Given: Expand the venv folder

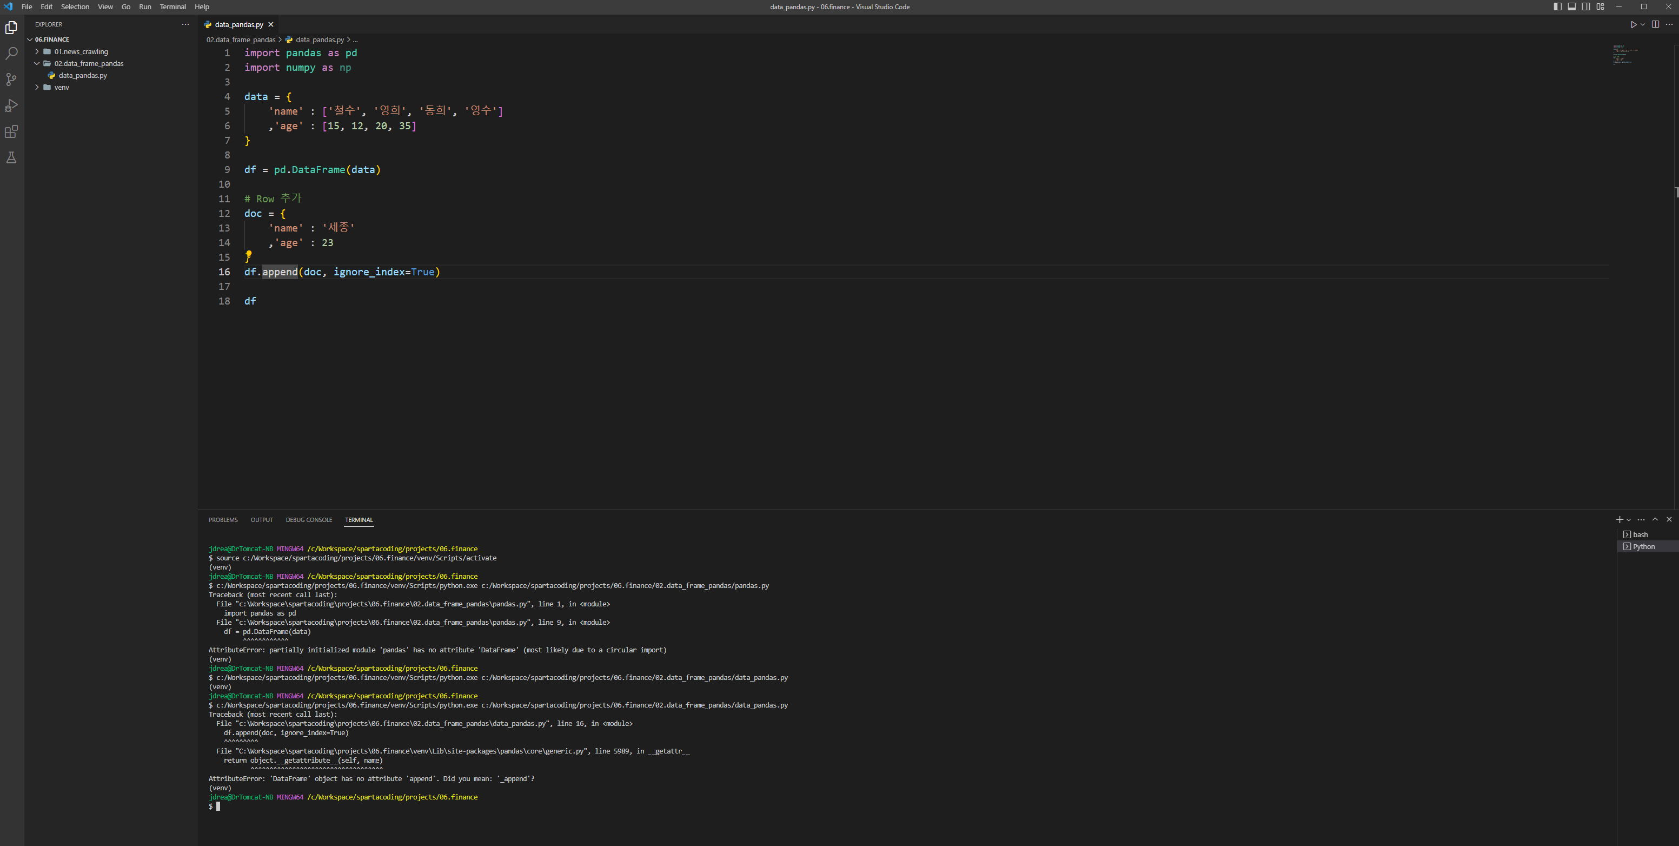Looking at the screenshot, I should point(61,87).
